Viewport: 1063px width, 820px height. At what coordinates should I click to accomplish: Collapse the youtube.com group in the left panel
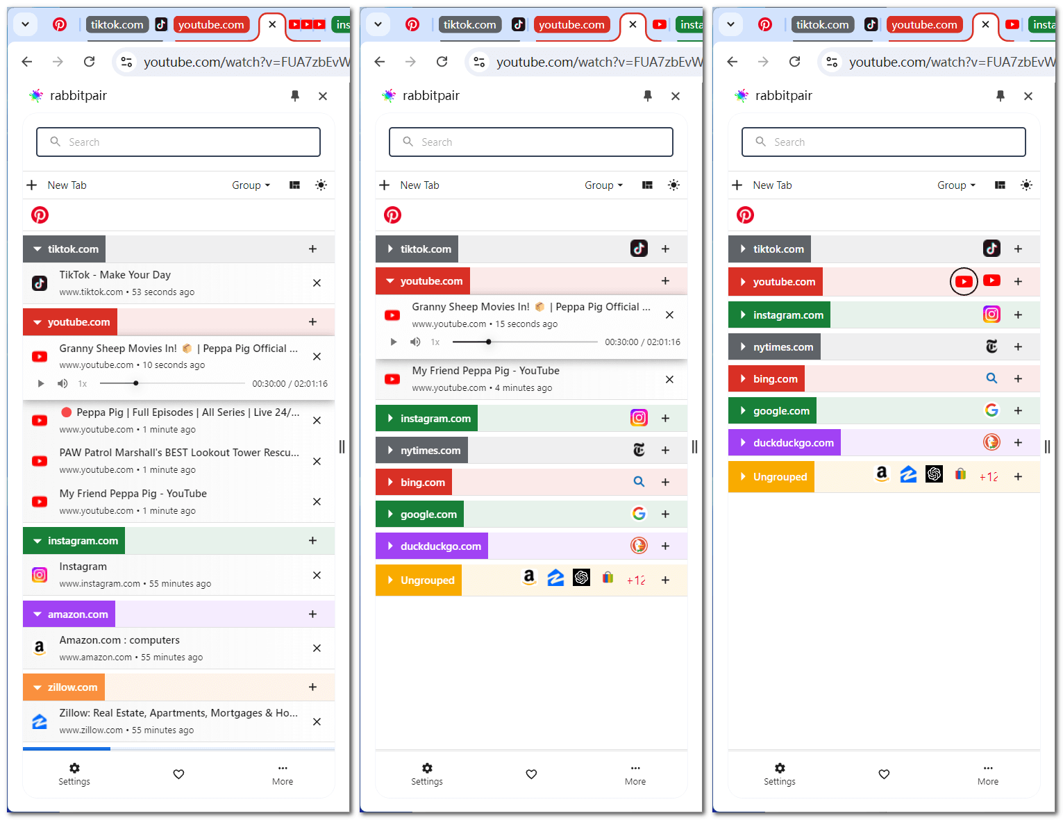[37, 322]
